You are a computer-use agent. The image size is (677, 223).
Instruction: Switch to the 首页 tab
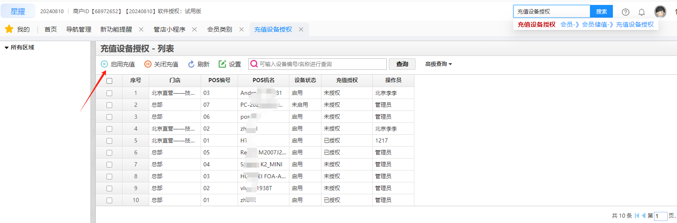click(51, 29)
